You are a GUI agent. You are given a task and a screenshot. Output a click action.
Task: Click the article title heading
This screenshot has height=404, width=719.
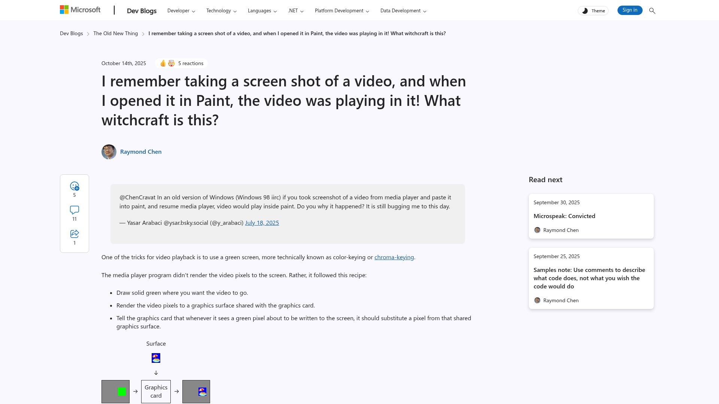click(284, 101)
